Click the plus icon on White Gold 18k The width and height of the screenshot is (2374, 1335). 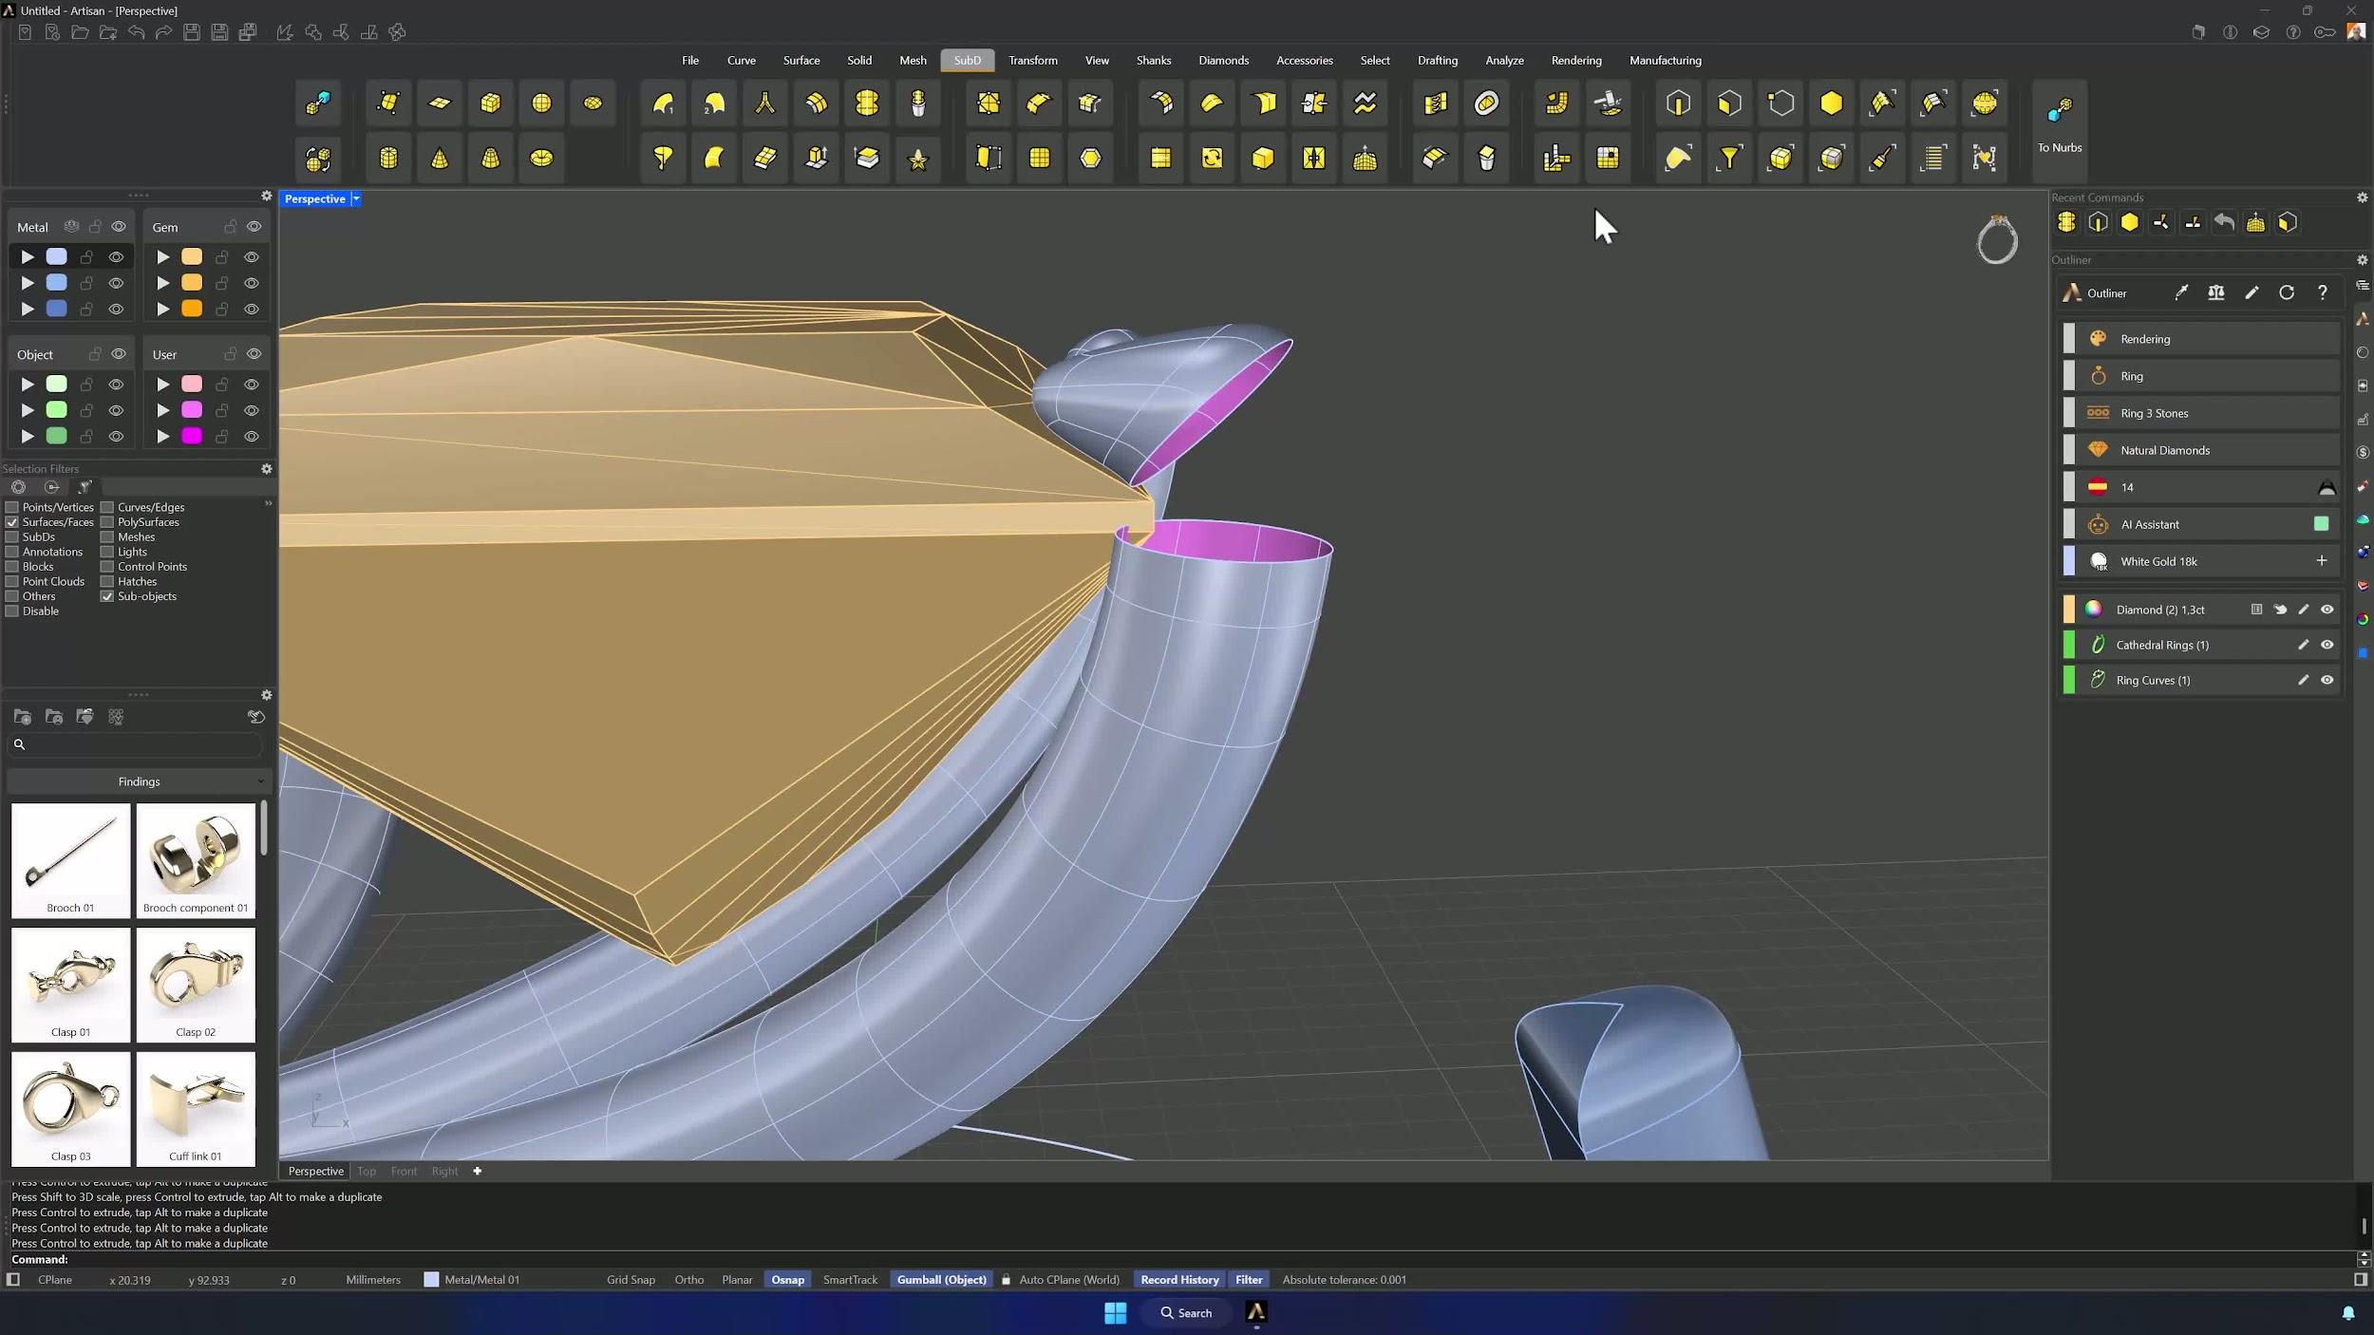(x=2322, y=561)
